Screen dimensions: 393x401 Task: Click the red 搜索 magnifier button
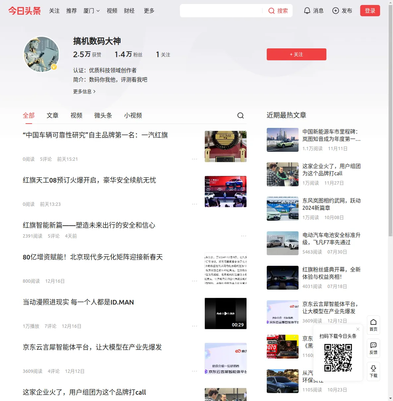click(278, 11)
